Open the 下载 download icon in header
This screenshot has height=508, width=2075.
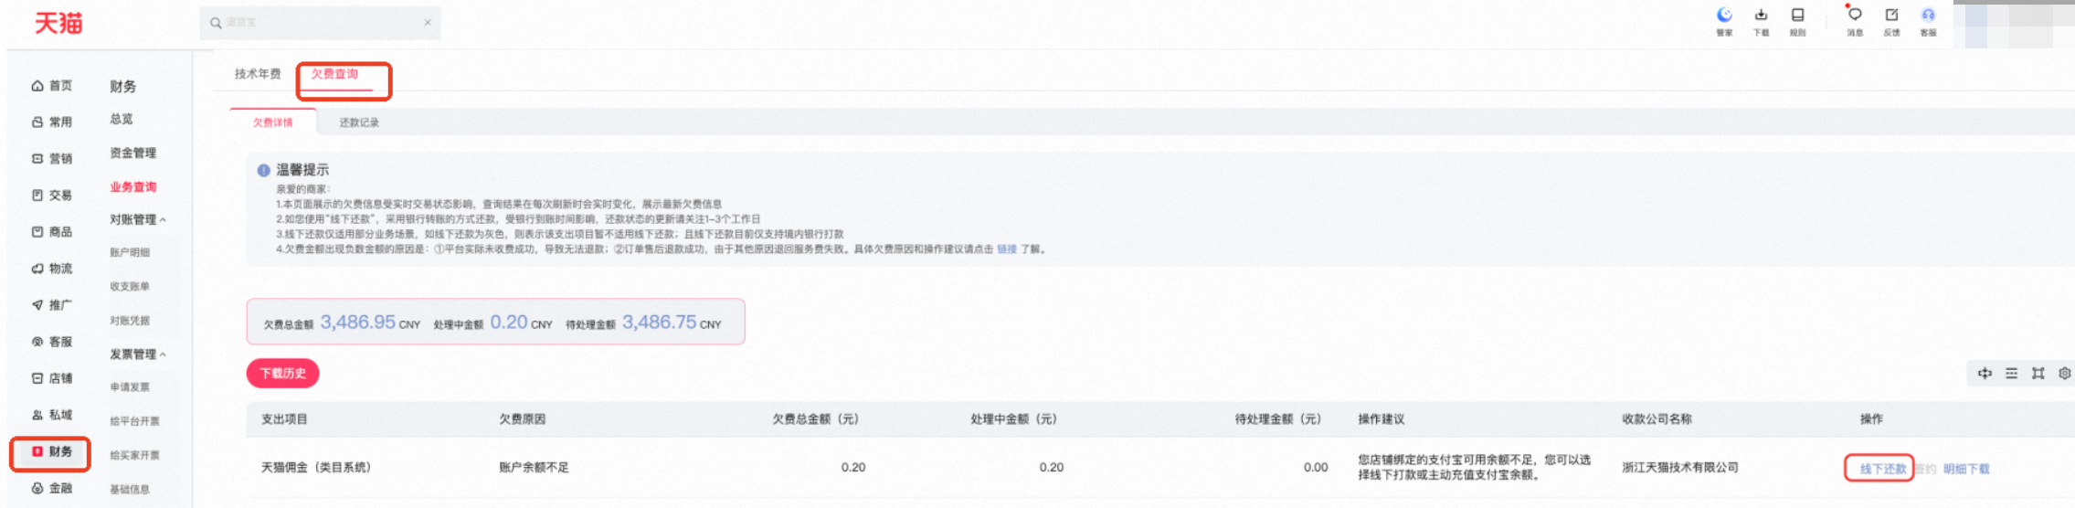point(1761,21)
